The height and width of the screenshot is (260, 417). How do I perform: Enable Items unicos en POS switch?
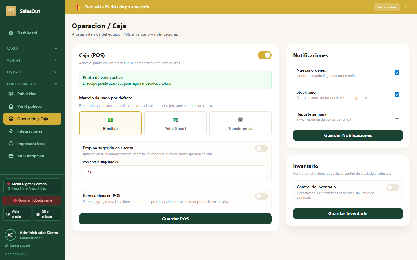(x=261, y=196)
